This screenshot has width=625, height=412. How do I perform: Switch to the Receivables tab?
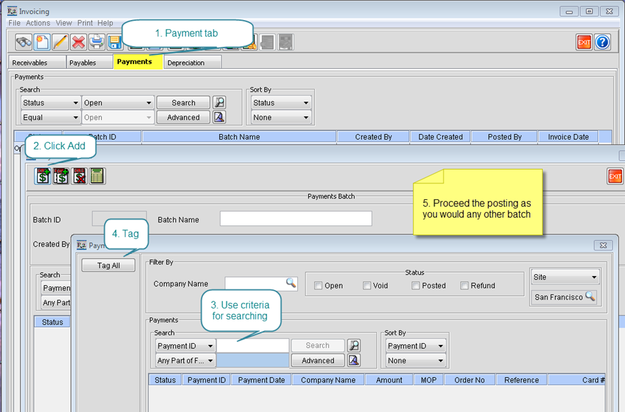point(30,63)
